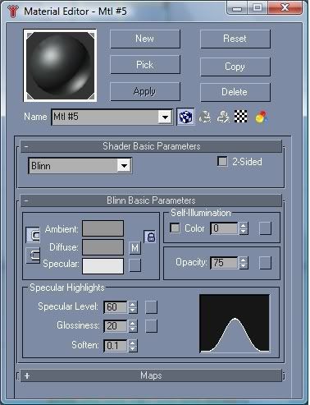Open the Blinn shader type dropdown

(x=124, y=166)
